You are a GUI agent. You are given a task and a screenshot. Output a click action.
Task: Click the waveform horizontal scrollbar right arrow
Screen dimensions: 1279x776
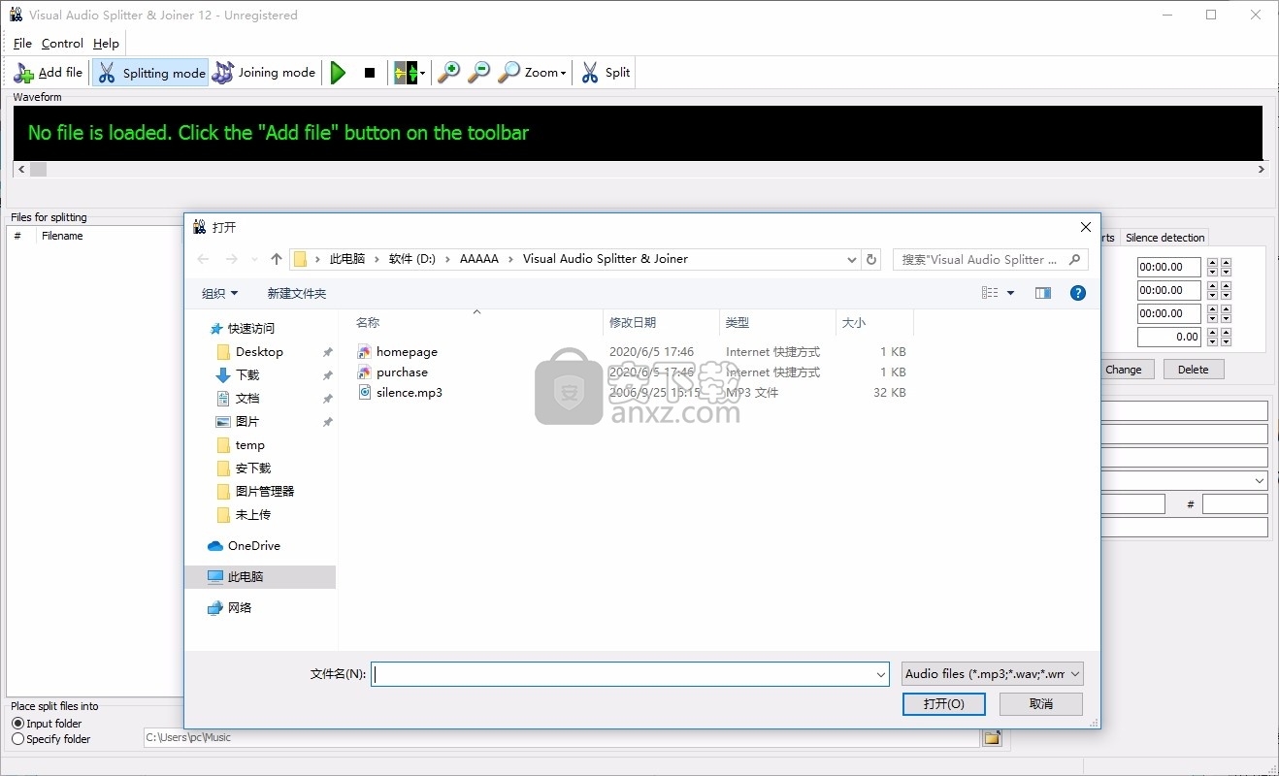pos(1261,169)
